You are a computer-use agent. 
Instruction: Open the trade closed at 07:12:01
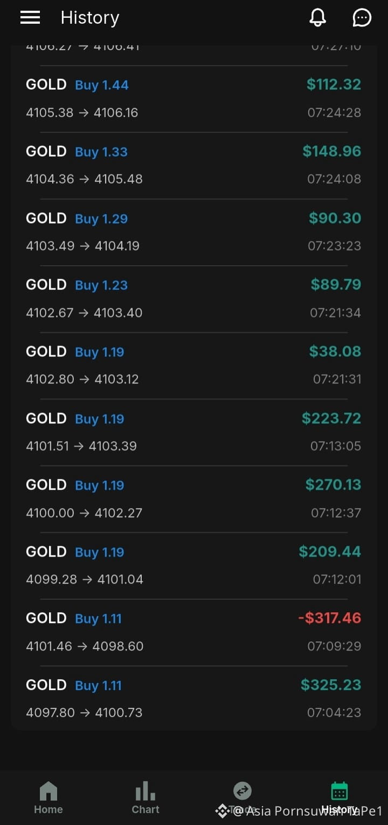pyautogui.click(x=193, y=566)
